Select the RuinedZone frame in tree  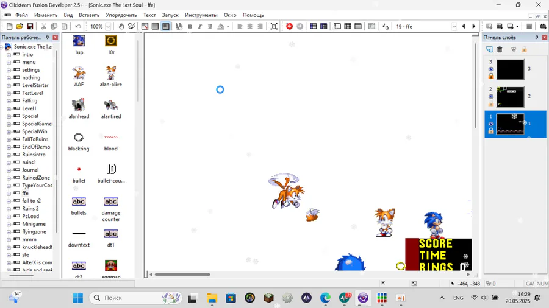[36, 178]
